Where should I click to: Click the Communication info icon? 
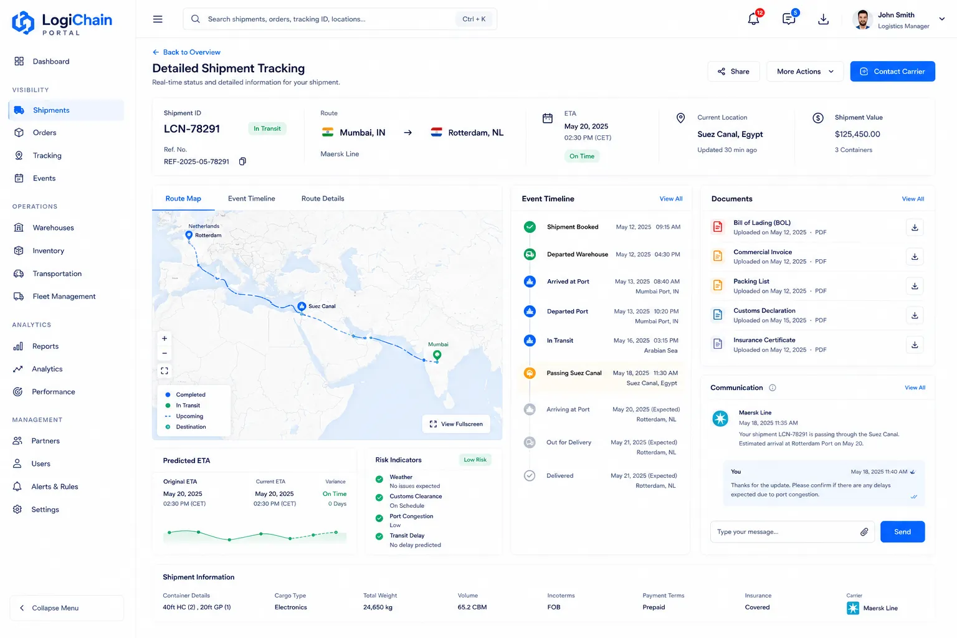773,388
